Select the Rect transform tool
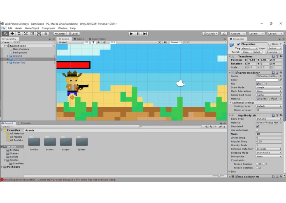 32,34
